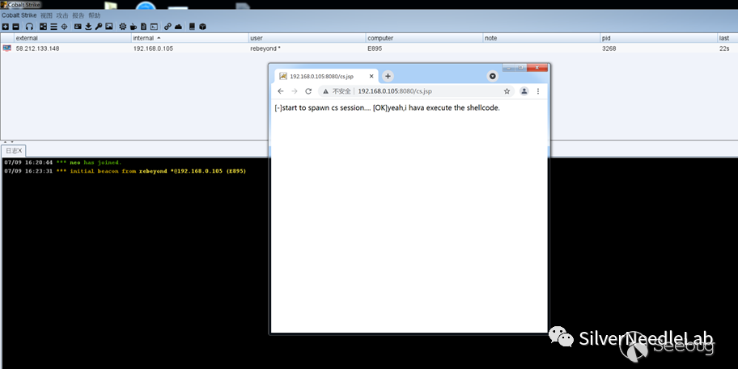This screenshot has height=369, width=738.
Task: Select the beacon row 58.212.133.148
Action: point(38,48)
